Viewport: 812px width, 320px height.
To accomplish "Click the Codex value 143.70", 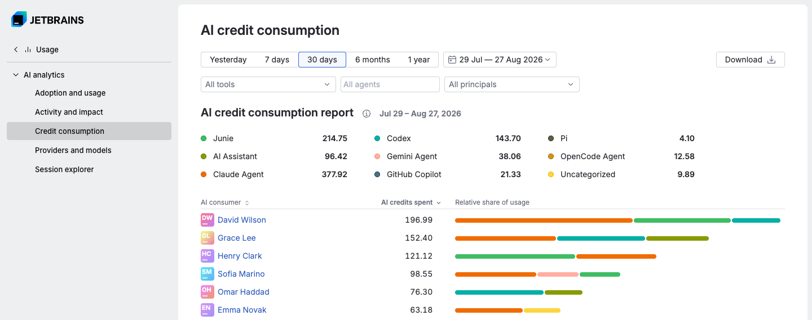I will (508, 138).
